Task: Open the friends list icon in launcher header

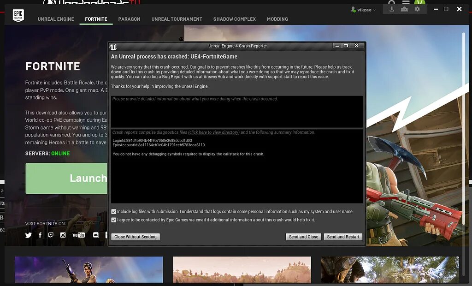Action: [404, 9]
